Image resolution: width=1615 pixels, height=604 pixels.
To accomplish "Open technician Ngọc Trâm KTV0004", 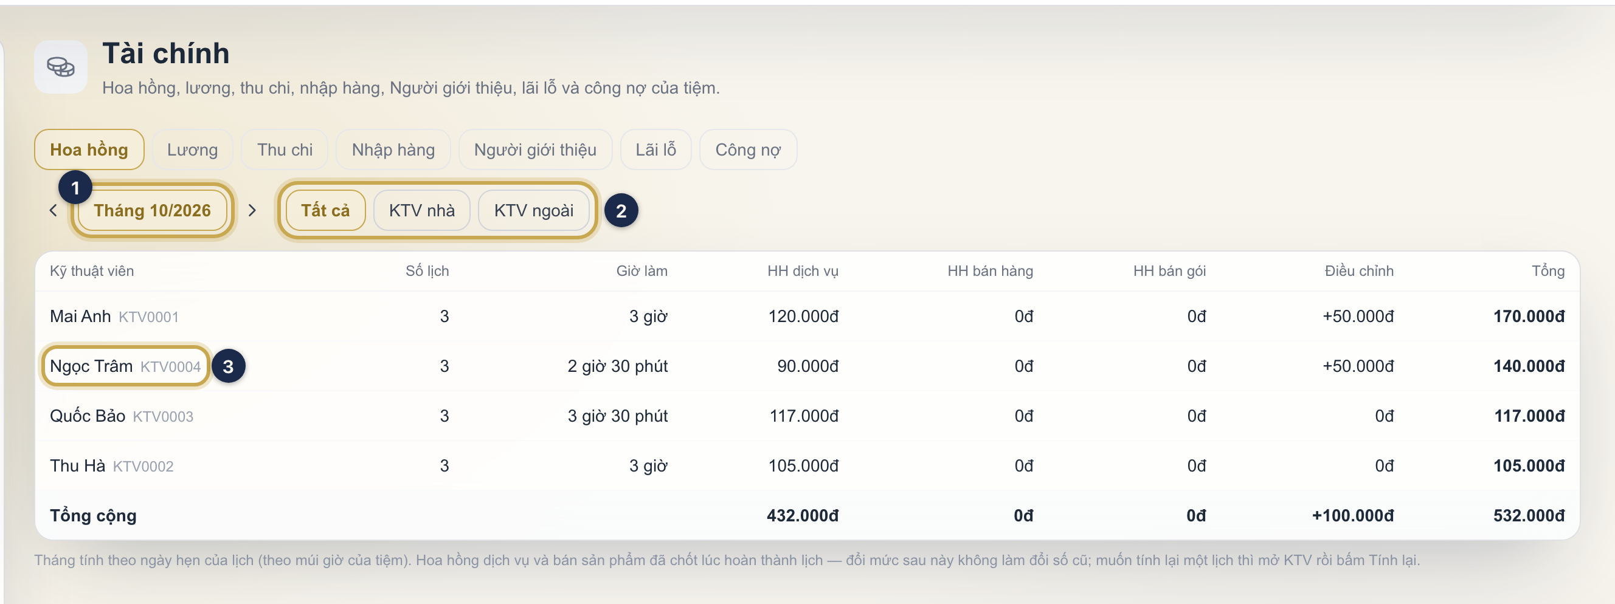I will point(125,366).
